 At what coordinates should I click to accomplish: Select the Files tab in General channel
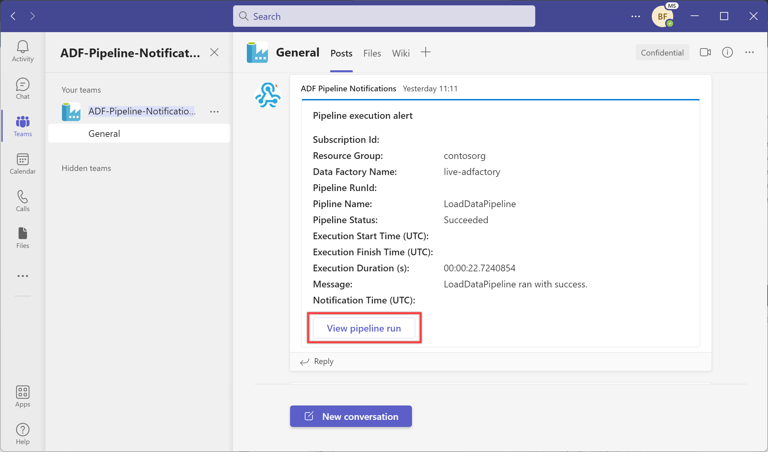pos(372,52)
